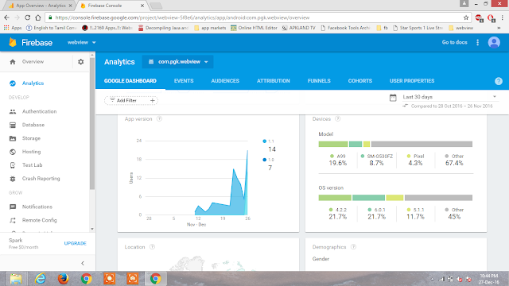Click the App version info icon
This screenshot has height=286, width=509.
point(159,119)
